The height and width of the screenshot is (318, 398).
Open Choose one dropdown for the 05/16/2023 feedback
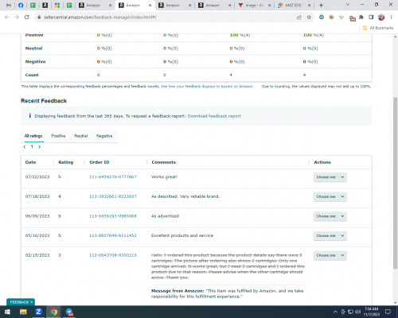pos(330,235)
